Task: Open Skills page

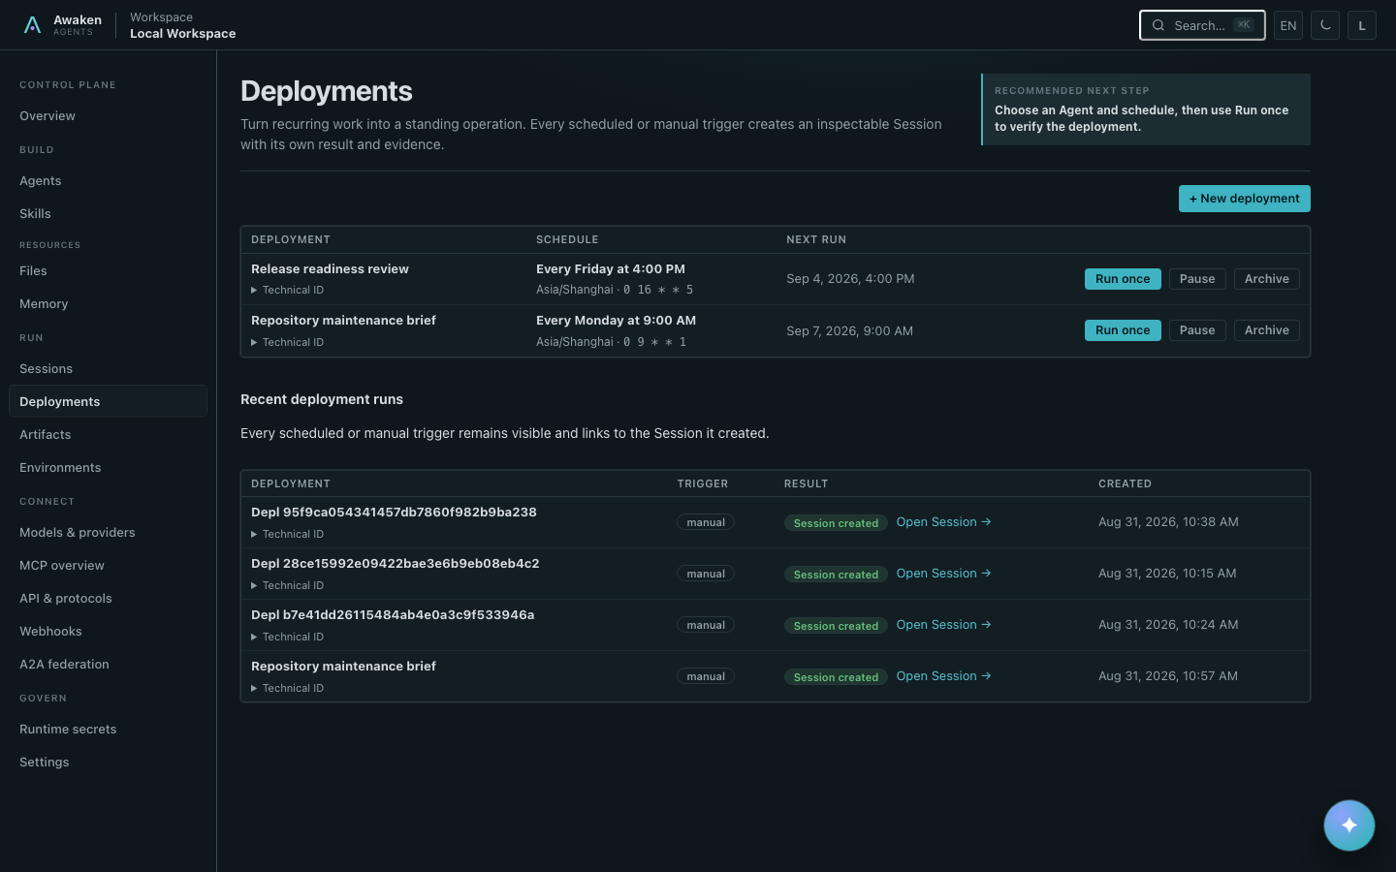Action: [108, 213]
